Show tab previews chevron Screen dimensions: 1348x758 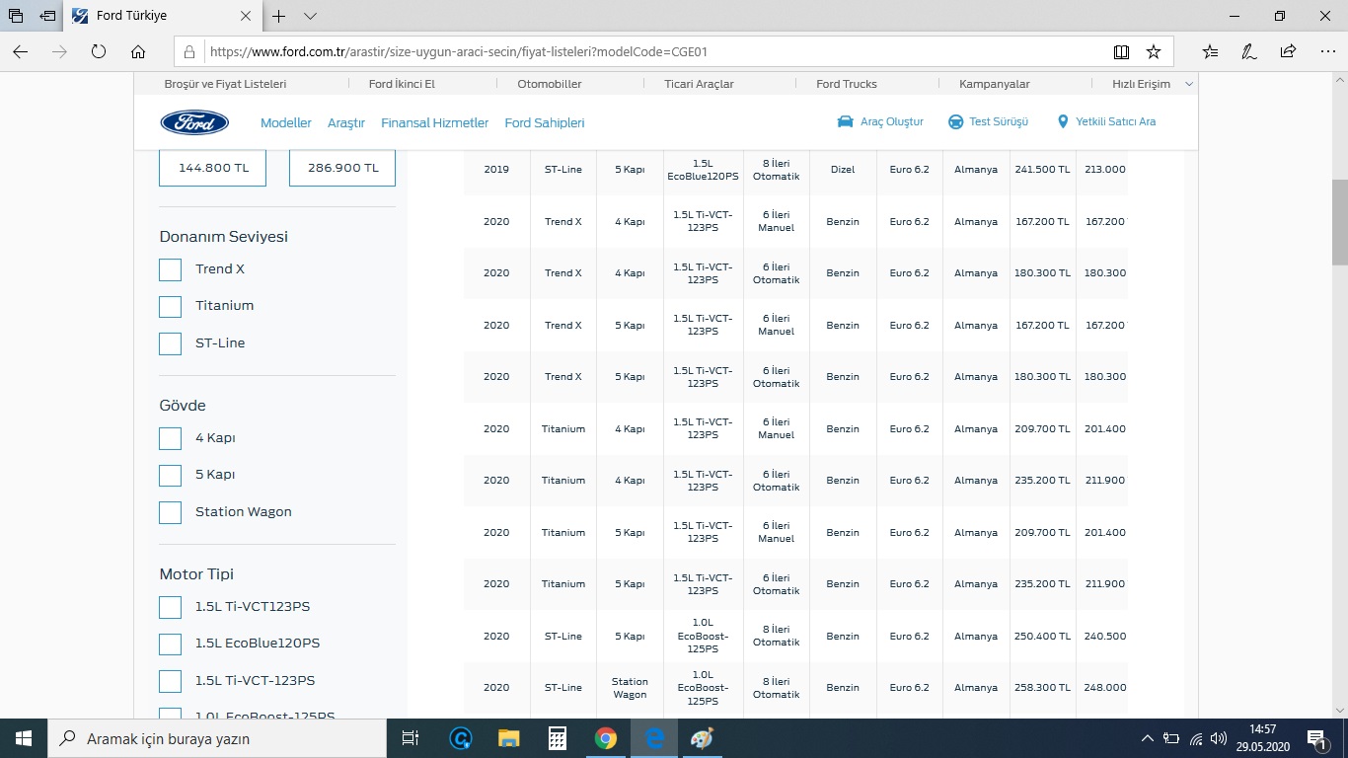point(310,16)
